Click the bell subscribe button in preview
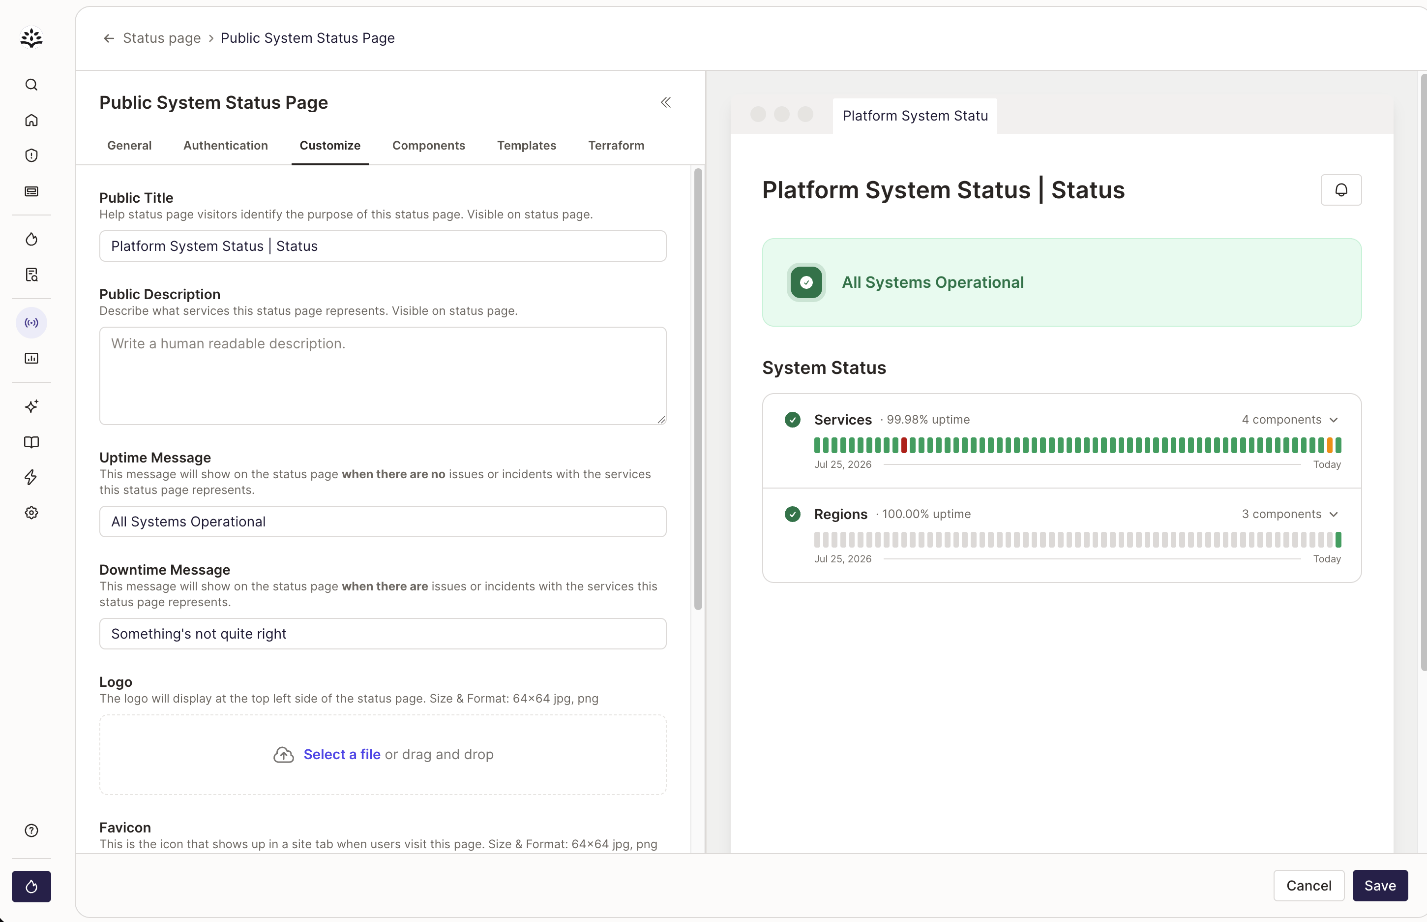Image resolution: width=1427 pixels, height=922 pixels. pos(1341,190)
